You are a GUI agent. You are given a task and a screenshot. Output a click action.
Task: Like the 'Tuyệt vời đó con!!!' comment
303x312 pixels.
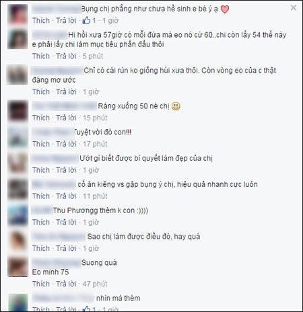coord(41,144)
